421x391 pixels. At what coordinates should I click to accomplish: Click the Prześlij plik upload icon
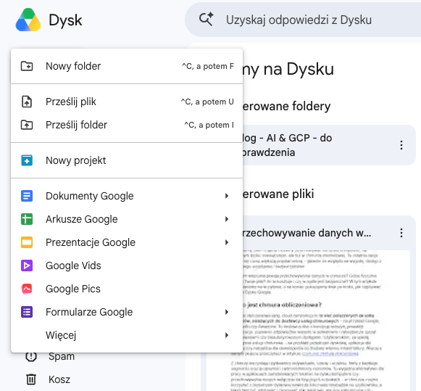click(x=27, y=102)
